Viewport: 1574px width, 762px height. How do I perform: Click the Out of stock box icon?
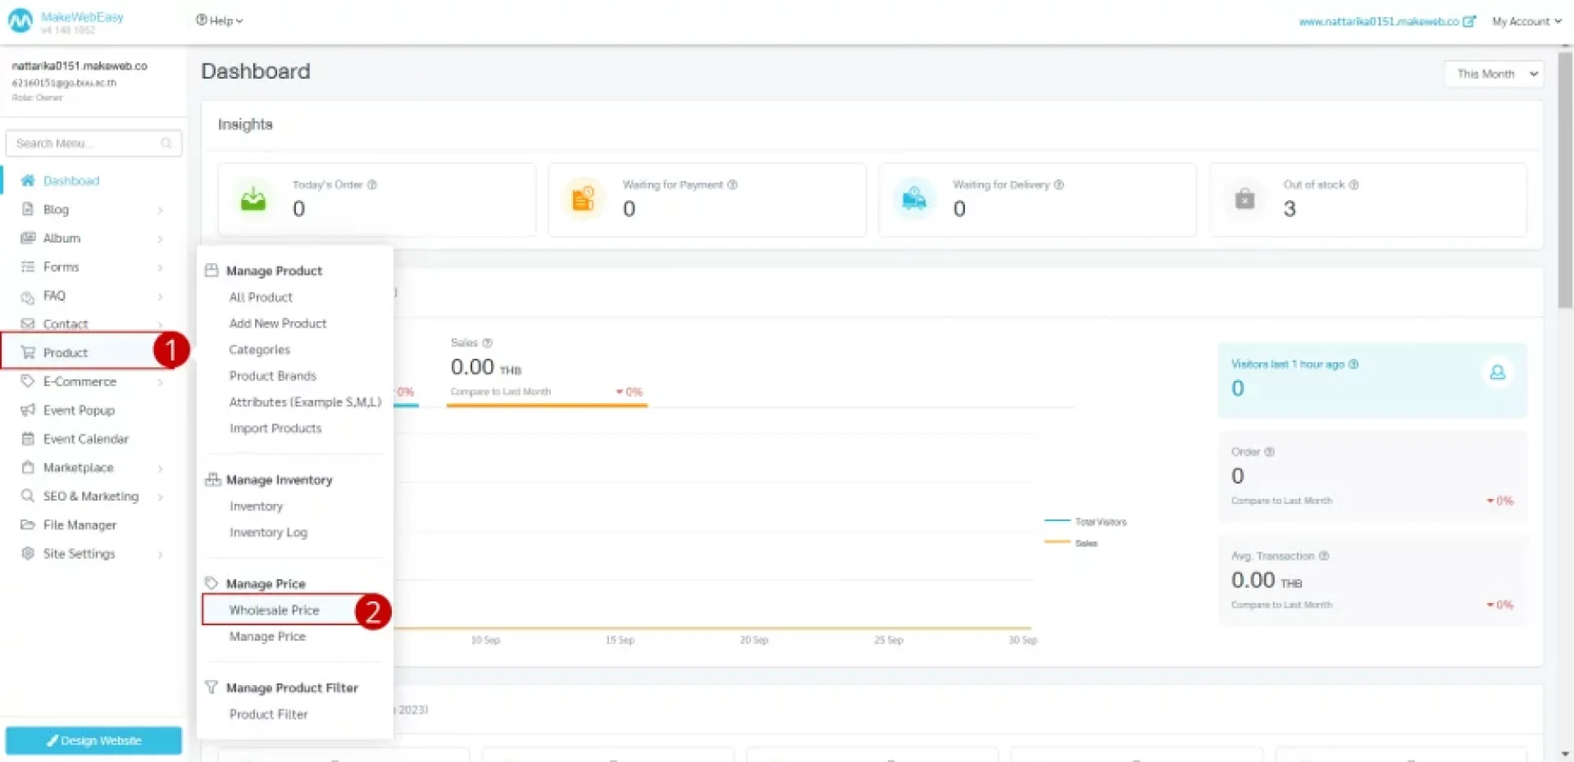pyautogui.click(x=1244, y=199)
